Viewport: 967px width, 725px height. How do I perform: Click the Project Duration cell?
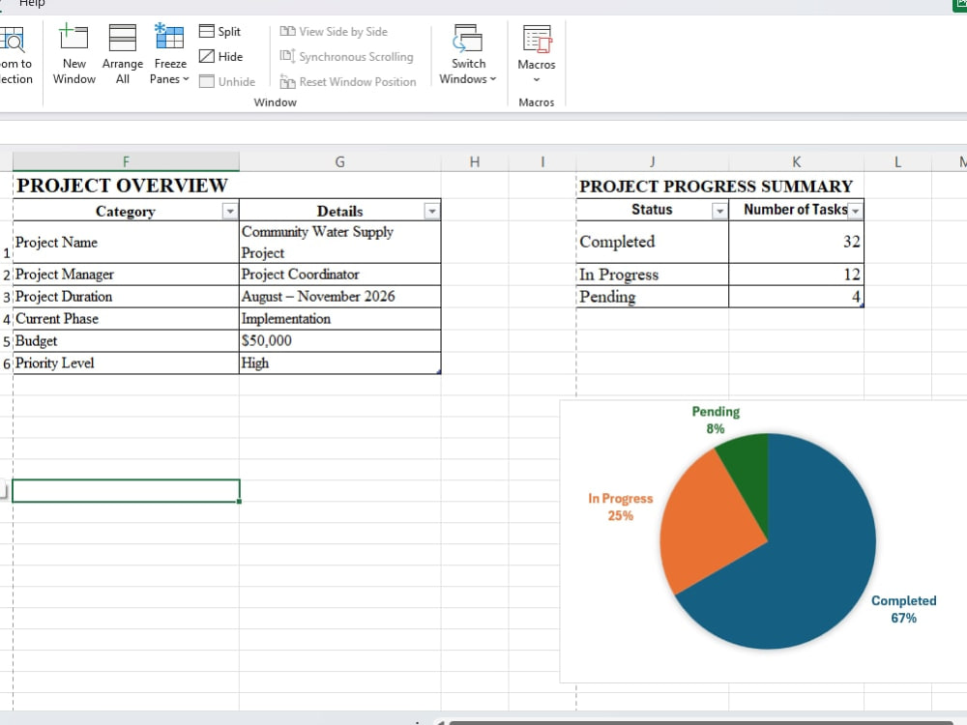[126, 297]
